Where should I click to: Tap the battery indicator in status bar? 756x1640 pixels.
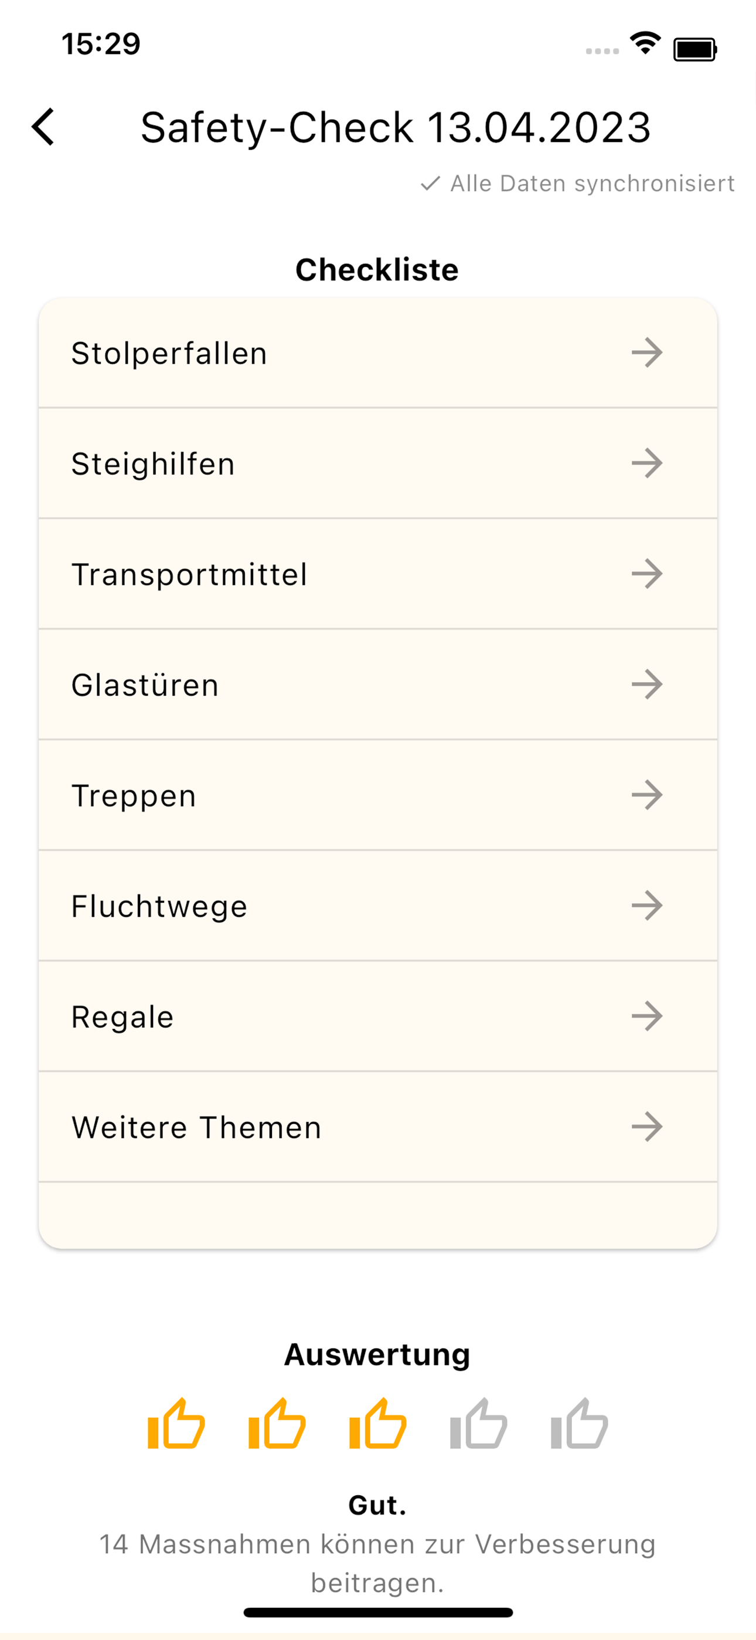coord(695,50)
